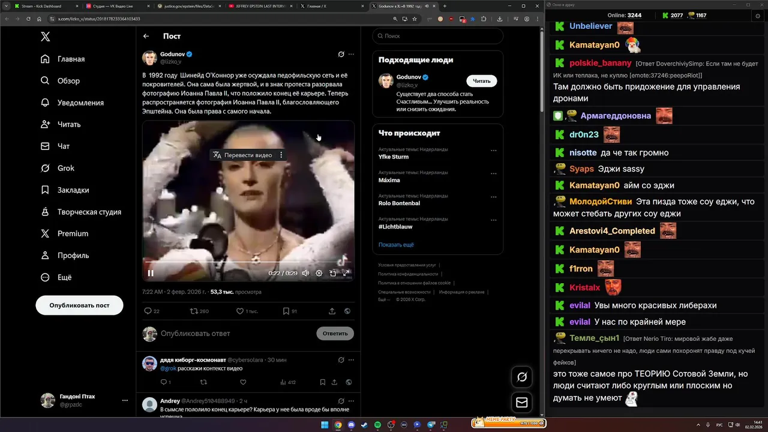Open X home via the X logo
This screenshot has height=432, width=768.
pyautogui.click(x=45, y=37)
